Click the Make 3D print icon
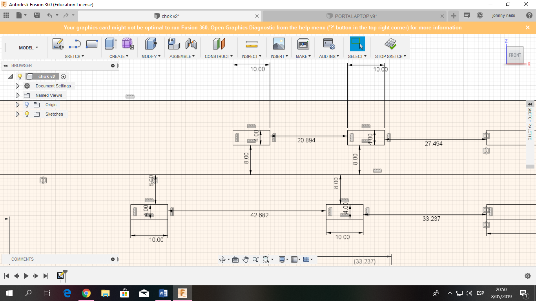 (303, 44)
